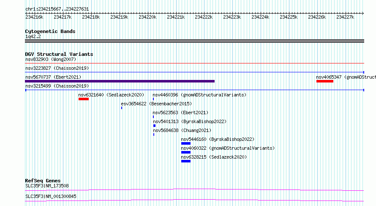Open the nsv3215499 (Chaisson2019) label

coord(57,86)
